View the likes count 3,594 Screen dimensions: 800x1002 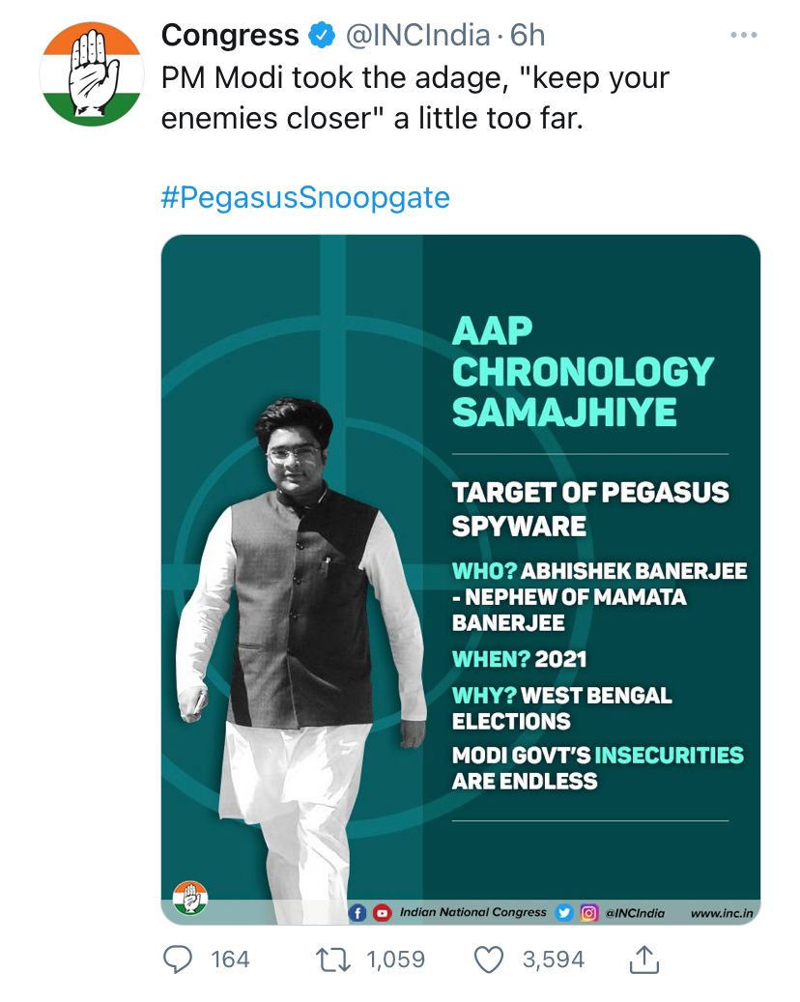tap(554, 959)
